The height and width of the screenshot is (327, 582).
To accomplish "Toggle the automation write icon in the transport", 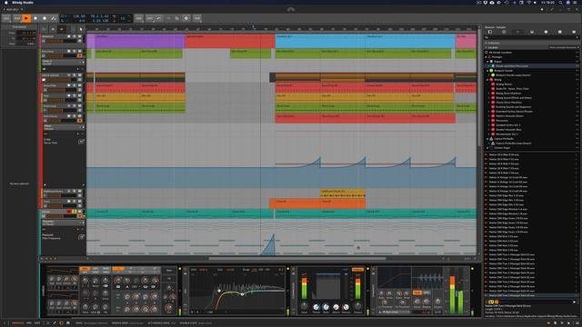I will point(54,18).
